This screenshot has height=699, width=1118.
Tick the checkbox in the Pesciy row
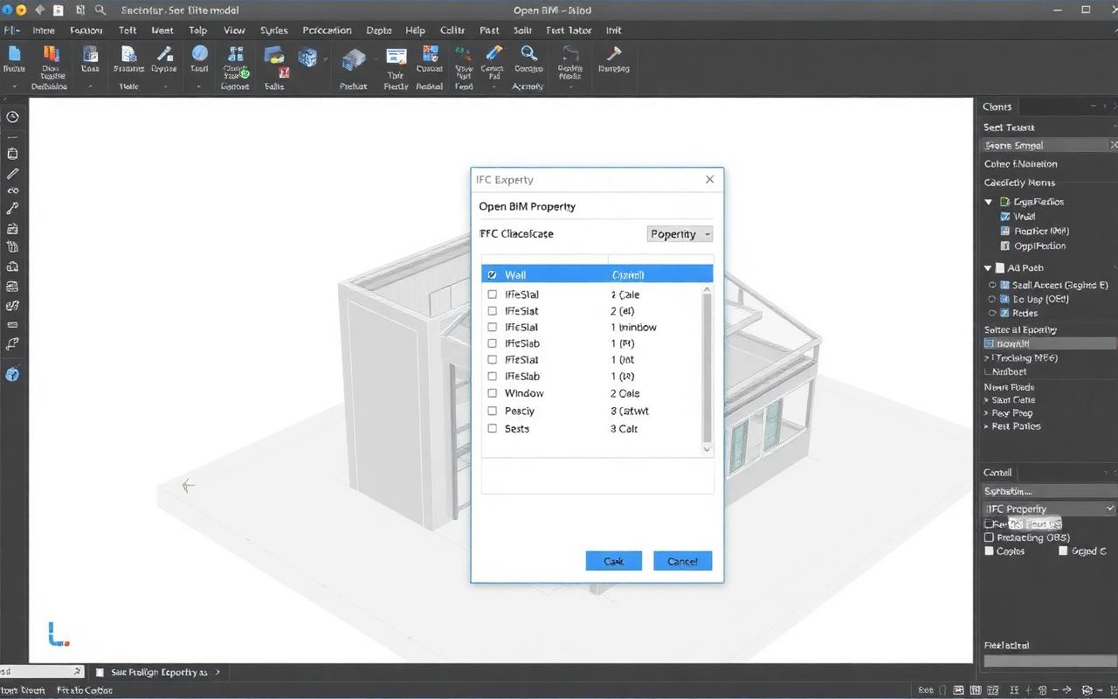click(x=493, y=411)
